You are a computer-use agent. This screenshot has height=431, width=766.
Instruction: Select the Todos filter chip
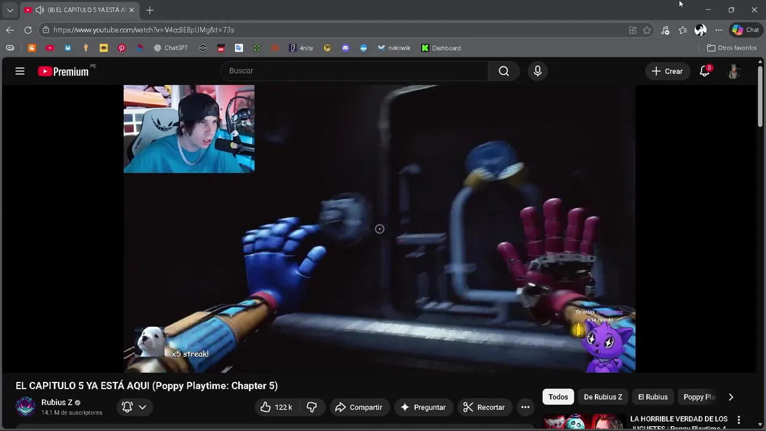pyautogui.click(x=558, y=397)
